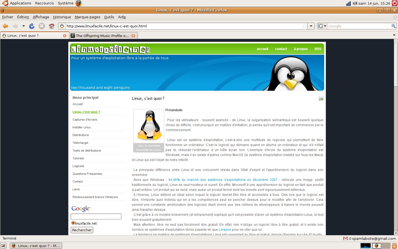Open the Historique menu
Screen dimensions: 398x249
tap(62, 17)
